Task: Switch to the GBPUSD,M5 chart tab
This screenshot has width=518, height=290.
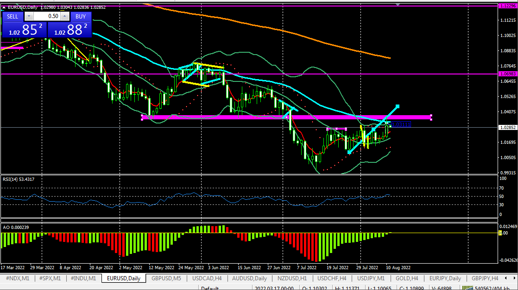Action: coord(166,278)
